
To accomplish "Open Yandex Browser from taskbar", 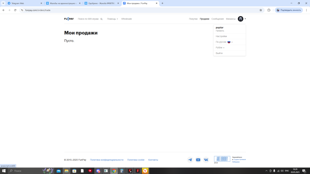I will pos(145,171).
